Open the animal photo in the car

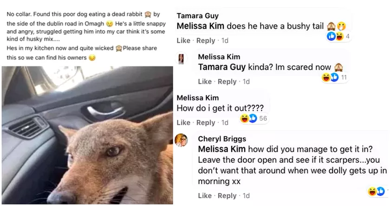point(87,135)
